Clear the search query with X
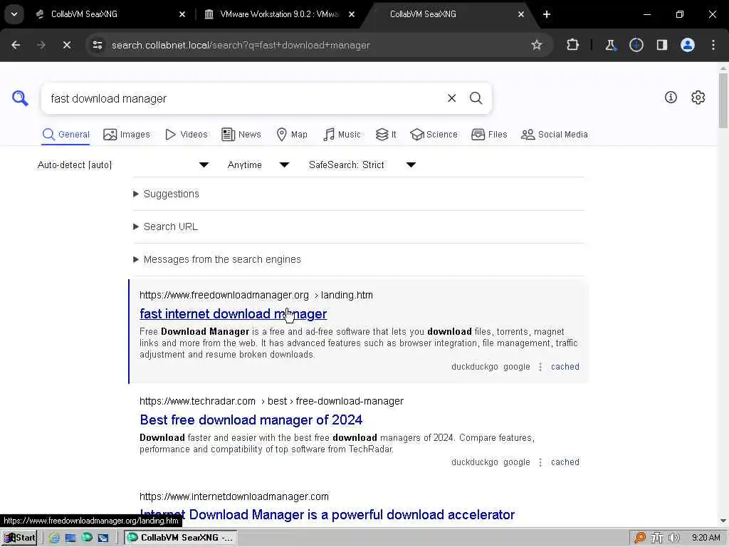The height and width of the screenshot is (547, 729). (451, 98)
